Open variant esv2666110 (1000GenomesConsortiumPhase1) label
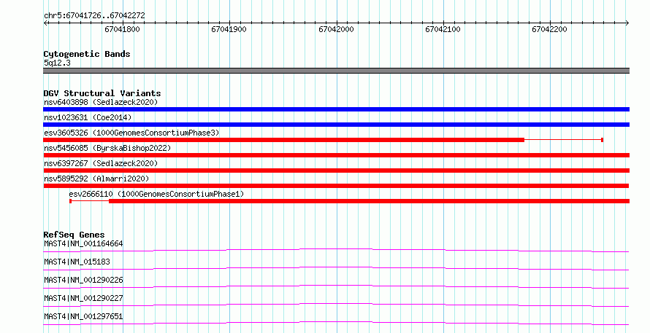The height and width of the screenshot is (333, 650). coord(156,194)
